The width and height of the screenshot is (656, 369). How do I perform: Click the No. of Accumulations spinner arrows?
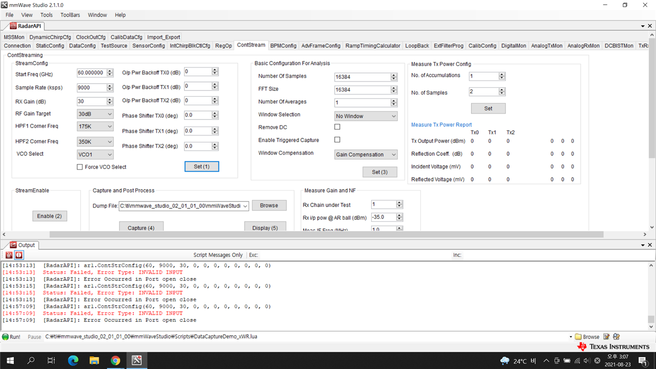[x=502, y=76]
